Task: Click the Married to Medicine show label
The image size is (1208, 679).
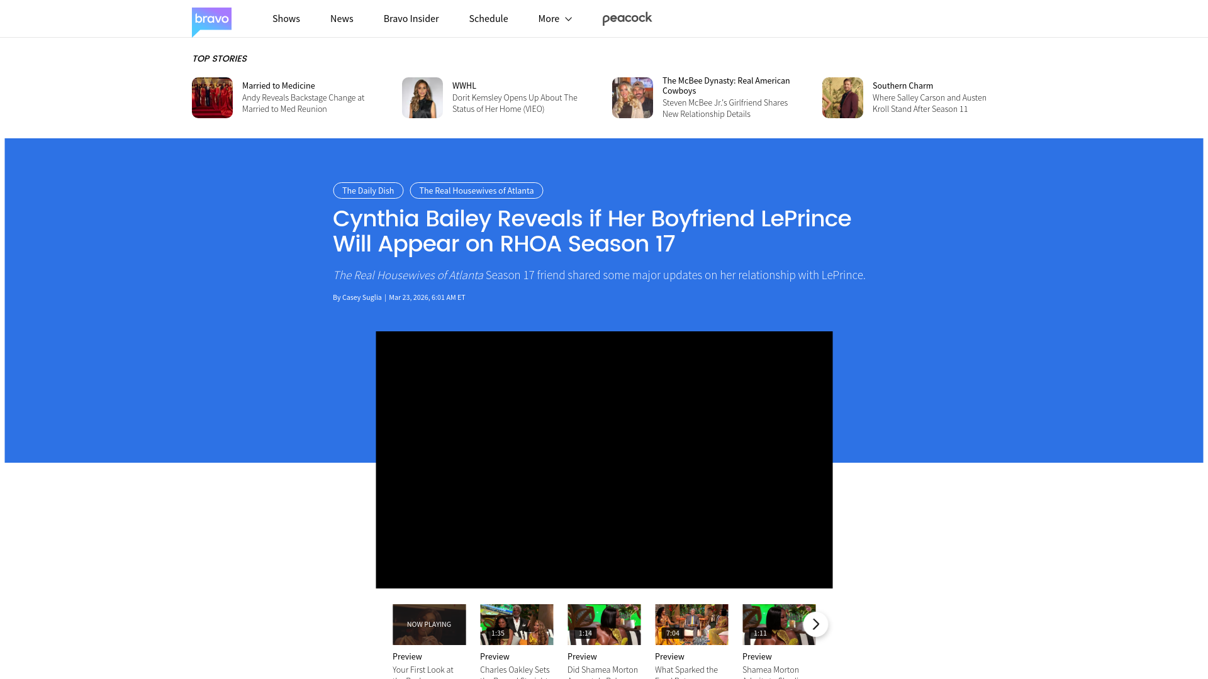Action: pyautogui.click(x=278, y=86)
